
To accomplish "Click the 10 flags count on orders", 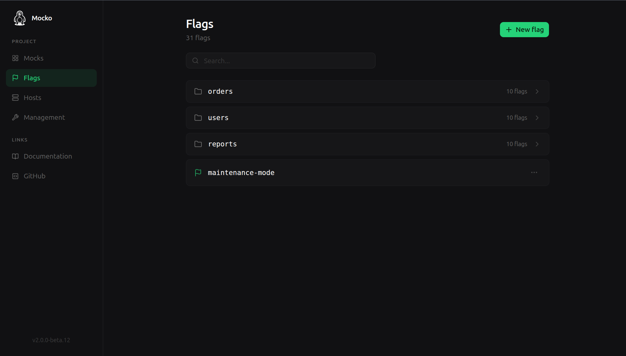I will click(517, 91).
